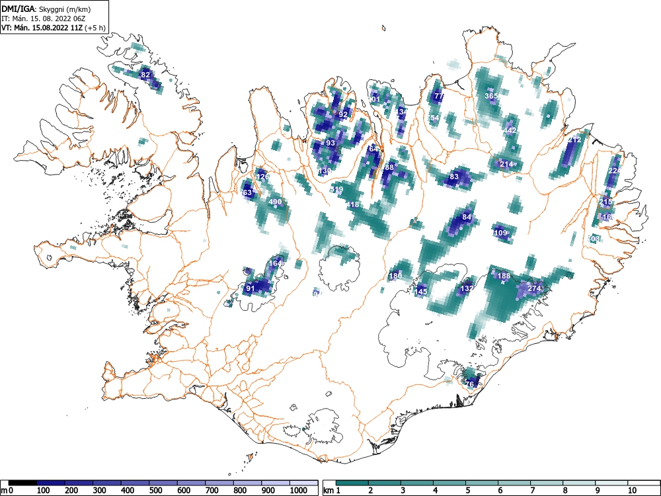Click the visibility value '215' near the east coast
The height and width of the screenshot is (496, 661).
click(x=605, y=202)
